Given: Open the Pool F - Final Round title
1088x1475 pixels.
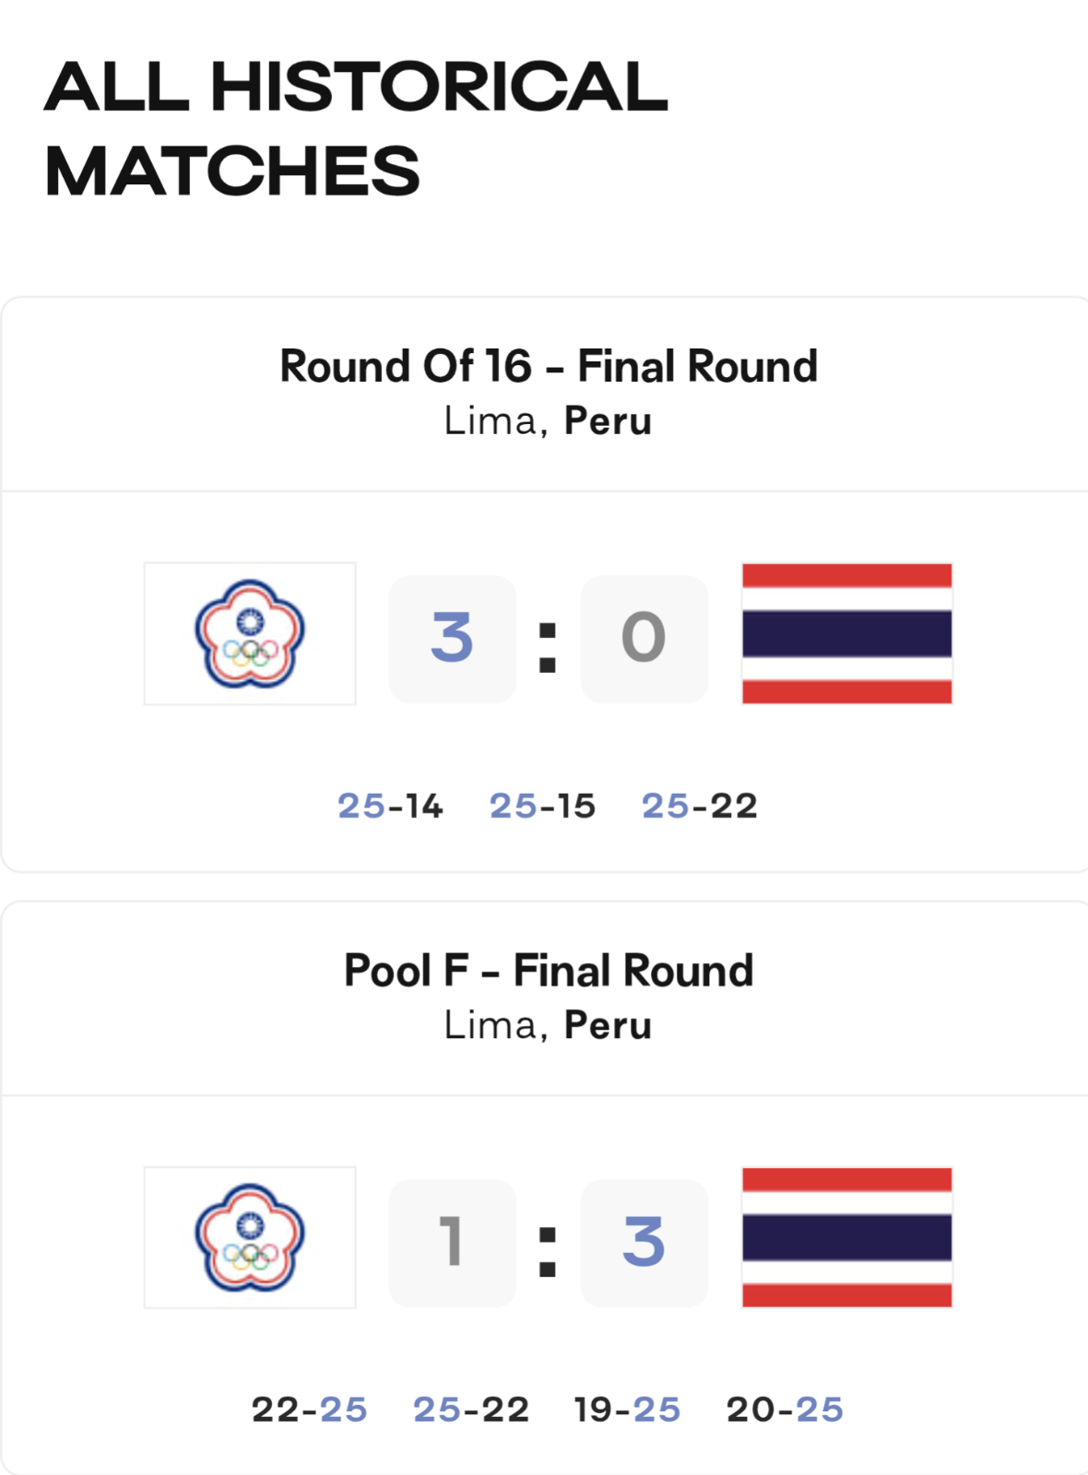Looking at the screenshot, I should (x=549, y=970).
